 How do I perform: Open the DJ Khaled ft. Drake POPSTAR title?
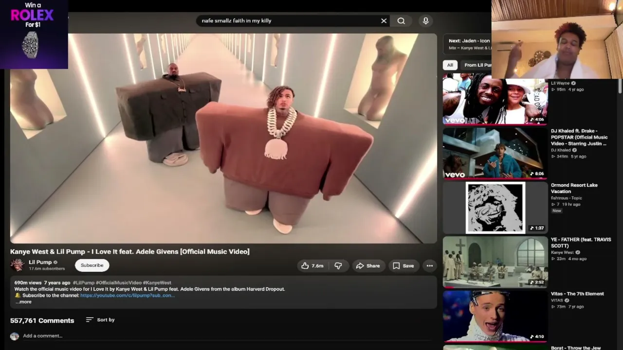click(579, 138)
